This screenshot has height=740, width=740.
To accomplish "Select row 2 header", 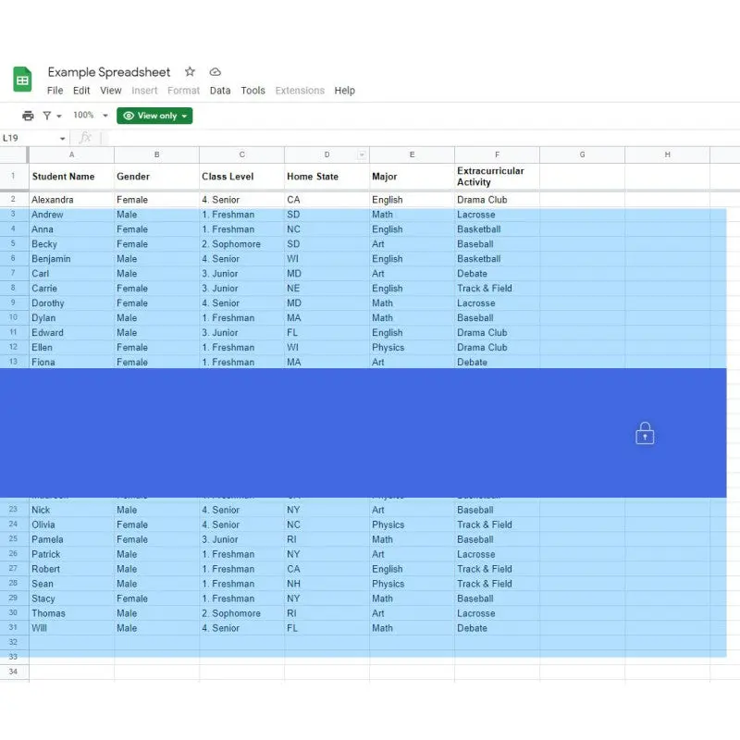I will click(x=13, y=199).
